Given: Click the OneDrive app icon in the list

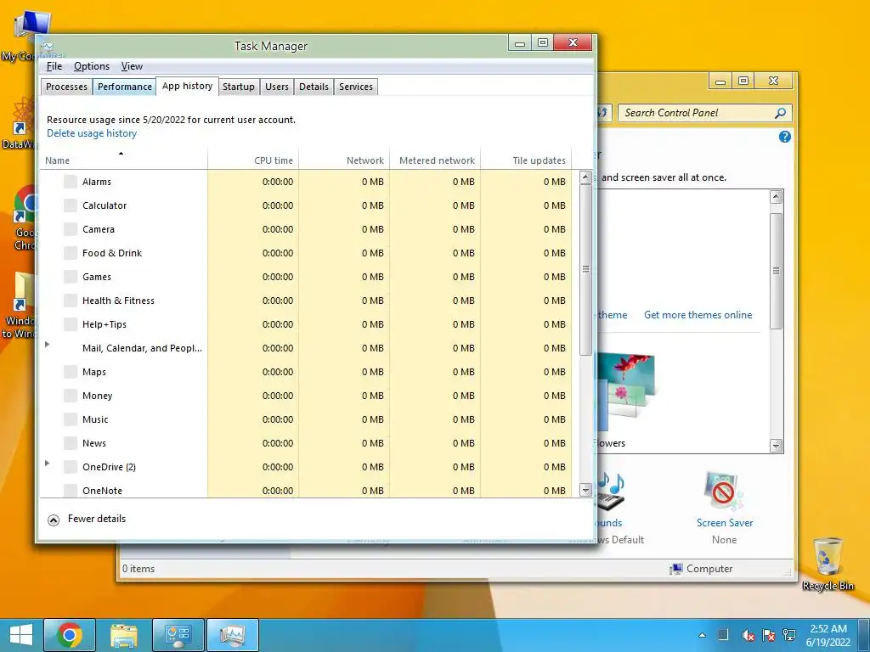Looking at the screenshot, I should pyautogui.click(x=71, y=467).
